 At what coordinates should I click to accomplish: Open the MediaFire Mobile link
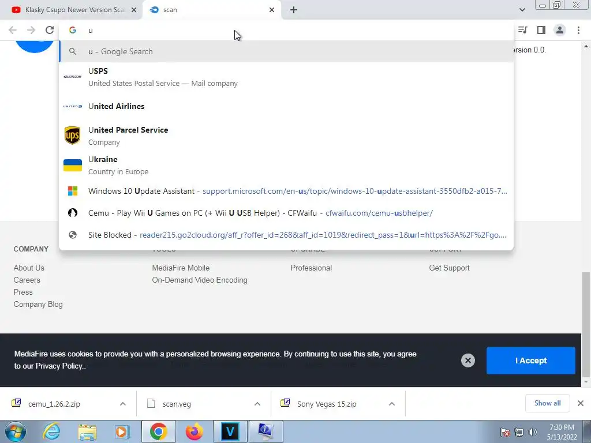(181, 268)
